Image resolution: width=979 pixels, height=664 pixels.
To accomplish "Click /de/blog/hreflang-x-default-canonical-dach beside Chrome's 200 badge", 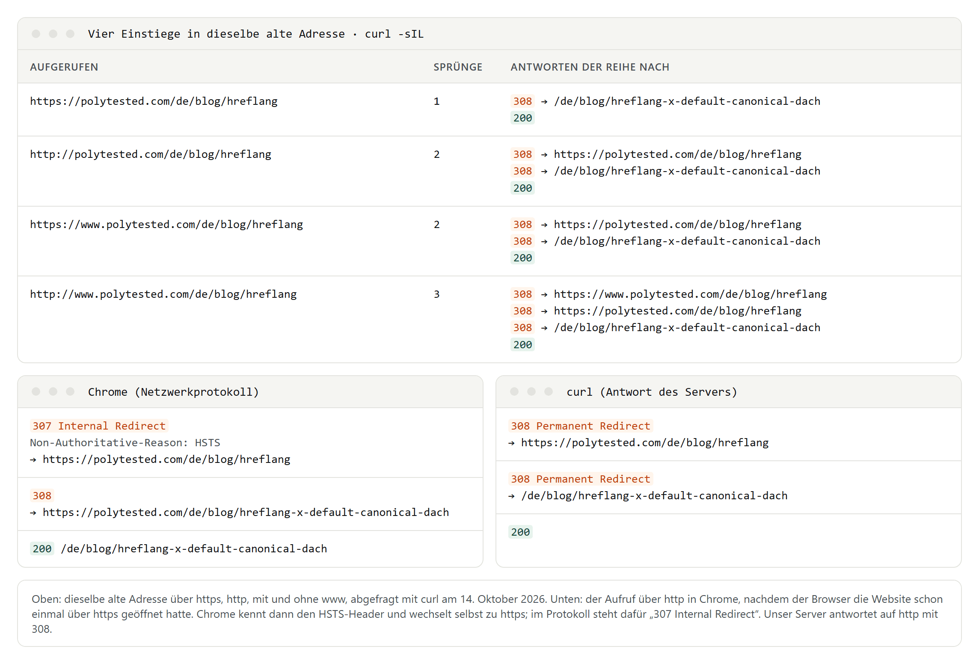I will pyautogui.click(x=194, y=549).
